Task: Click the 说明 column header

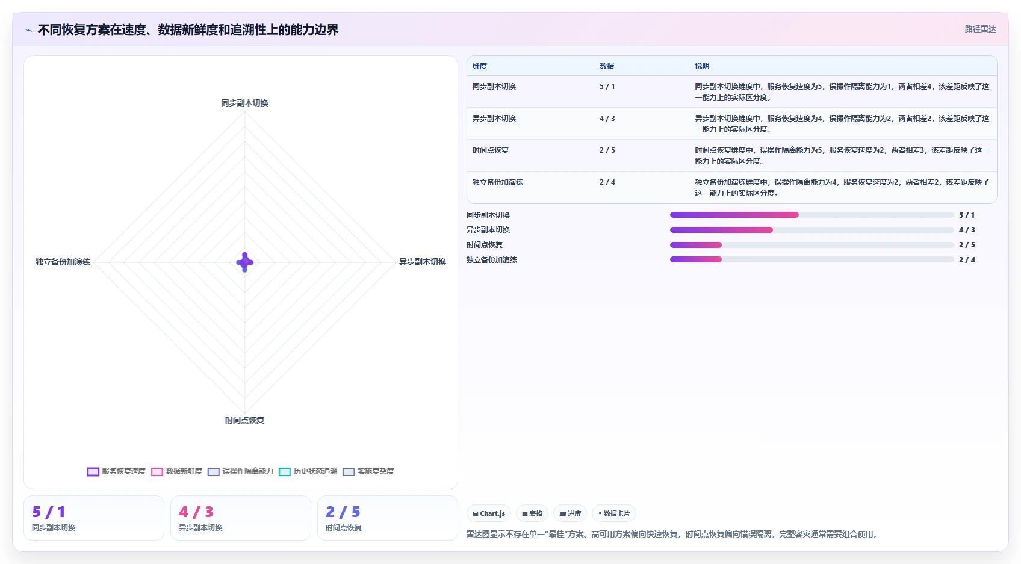Action: click(702, 66)
